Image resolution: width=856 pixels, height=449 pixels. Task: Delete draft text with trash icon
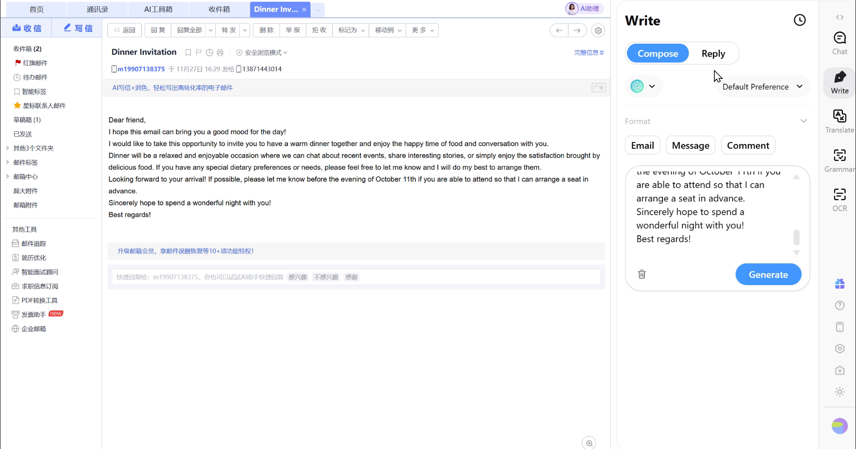pos(642,274)
